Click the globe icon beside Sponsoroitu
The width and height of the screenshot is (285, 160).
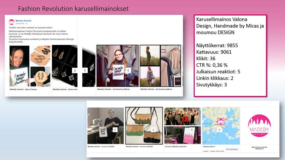tap(27, 24)
